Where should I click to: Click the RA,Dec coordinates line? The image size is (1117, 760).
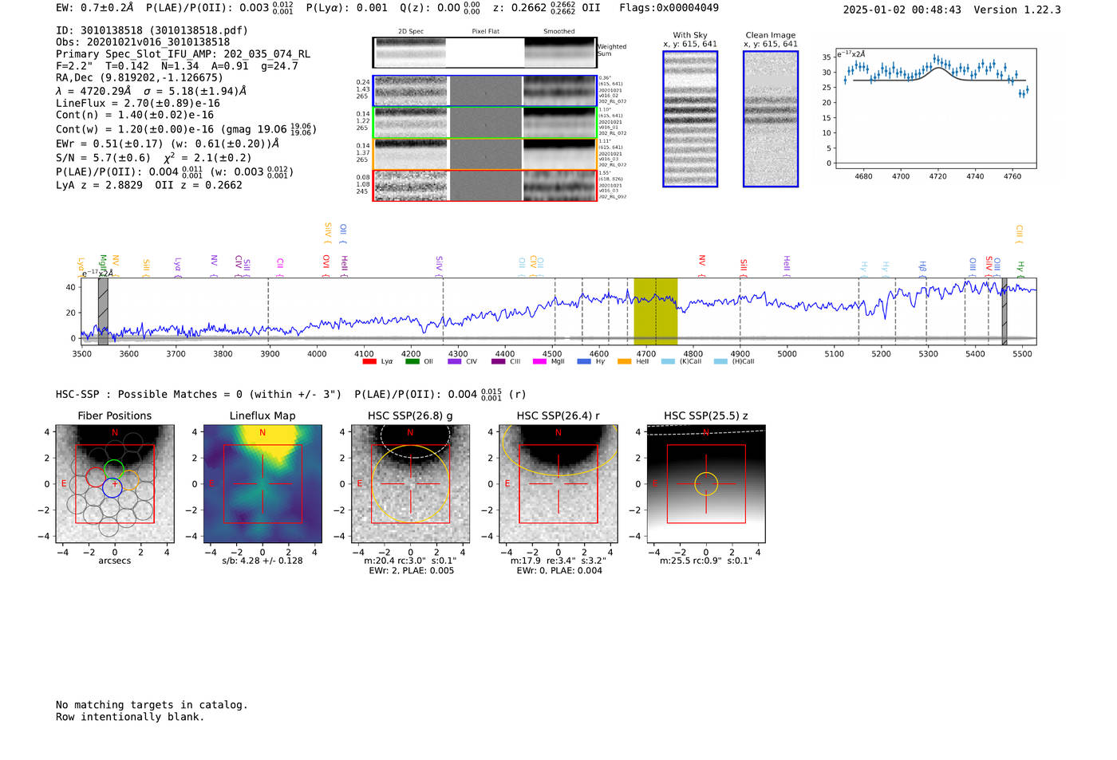140,78
